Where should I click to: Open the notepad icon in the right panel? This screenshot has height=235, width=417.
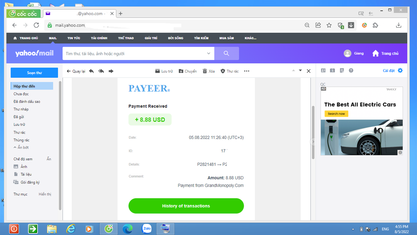click(x=342, y=70)
